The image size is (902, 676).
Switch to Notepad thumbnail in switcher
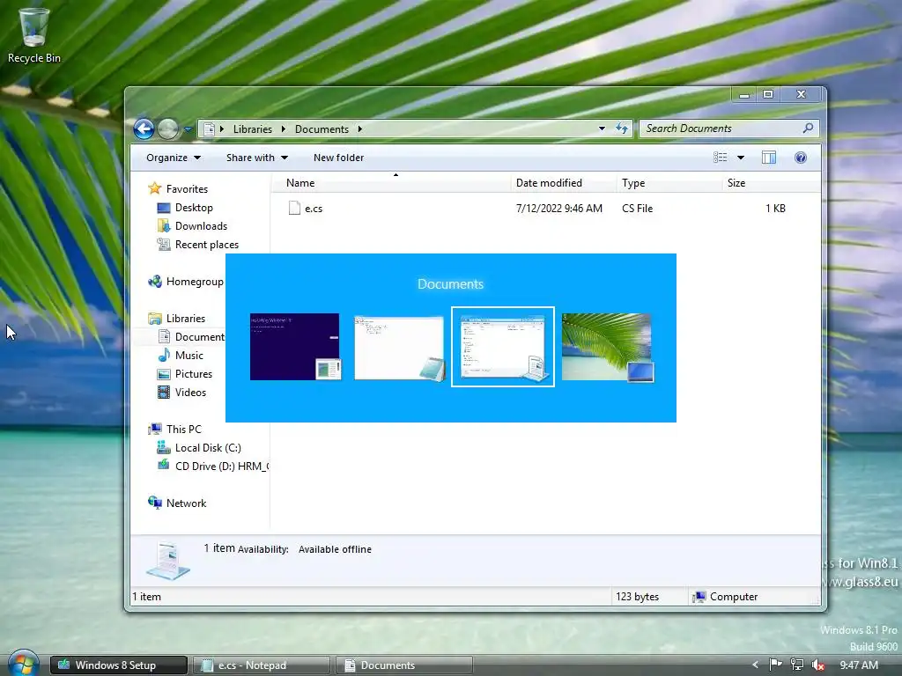[399, 347]
